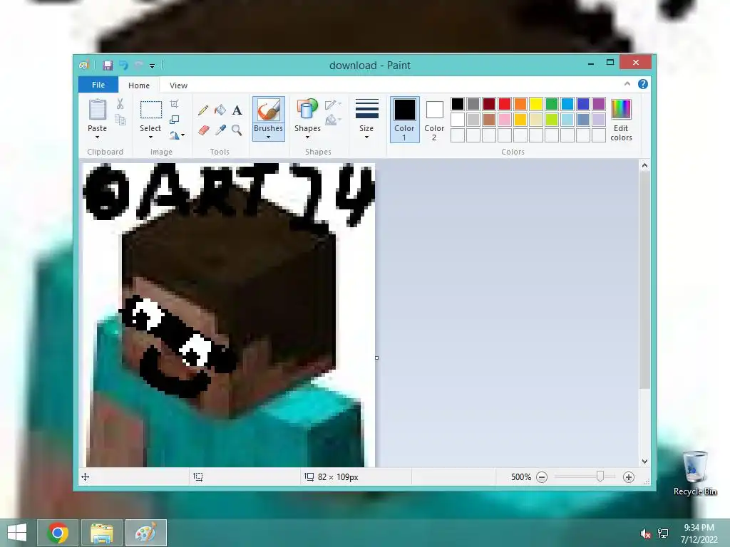Select the Color picker eyedropper
The image size is (730, 547).
220,130
